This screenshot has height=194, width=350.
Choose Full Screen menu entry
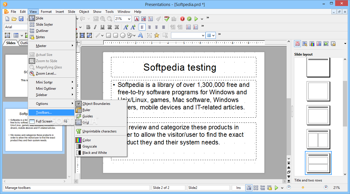coord(52,121)
